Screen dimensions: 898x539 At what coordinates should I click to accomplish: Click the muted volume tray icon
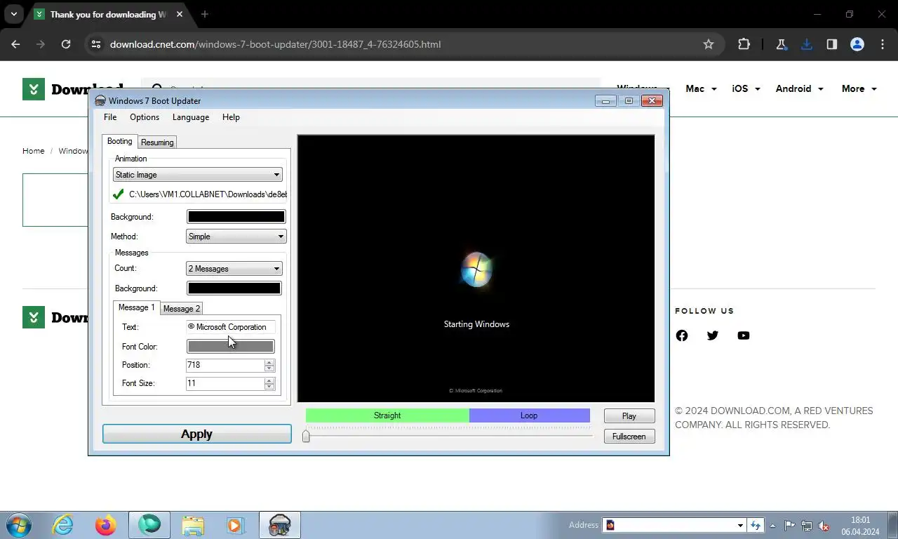click(824, 526)
